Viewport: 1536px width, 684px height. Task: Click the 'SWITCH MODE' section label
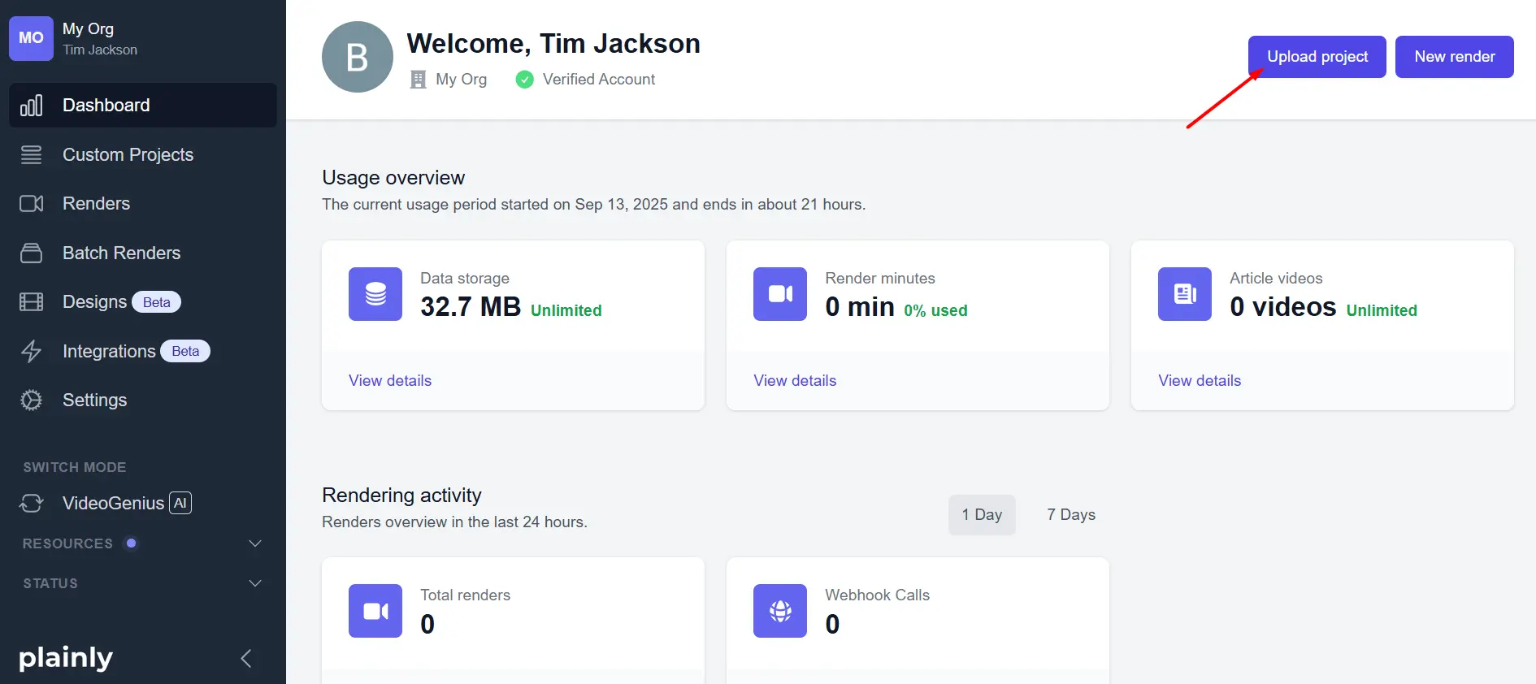point(75,468)
